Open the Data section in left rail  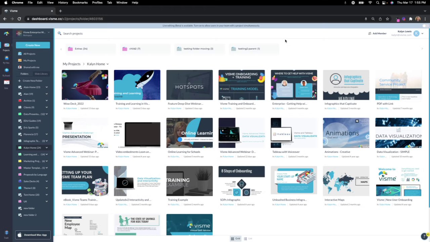click(x=6, y=84)
